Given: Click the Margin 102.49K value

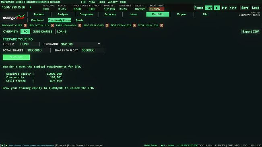Looking at the screenshot, I should (x=109, y=9).
